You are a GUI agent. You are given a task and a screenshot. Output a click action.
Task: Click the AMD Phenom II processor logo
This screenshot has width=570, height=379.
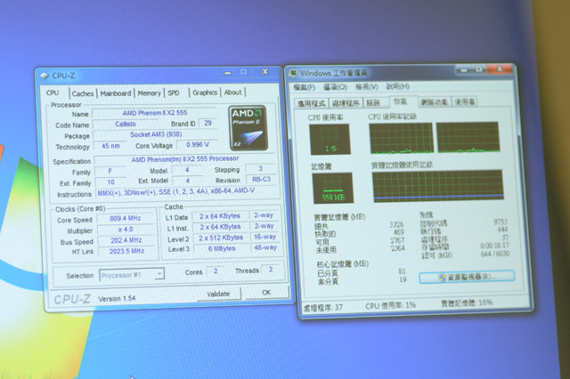[248, 128]
